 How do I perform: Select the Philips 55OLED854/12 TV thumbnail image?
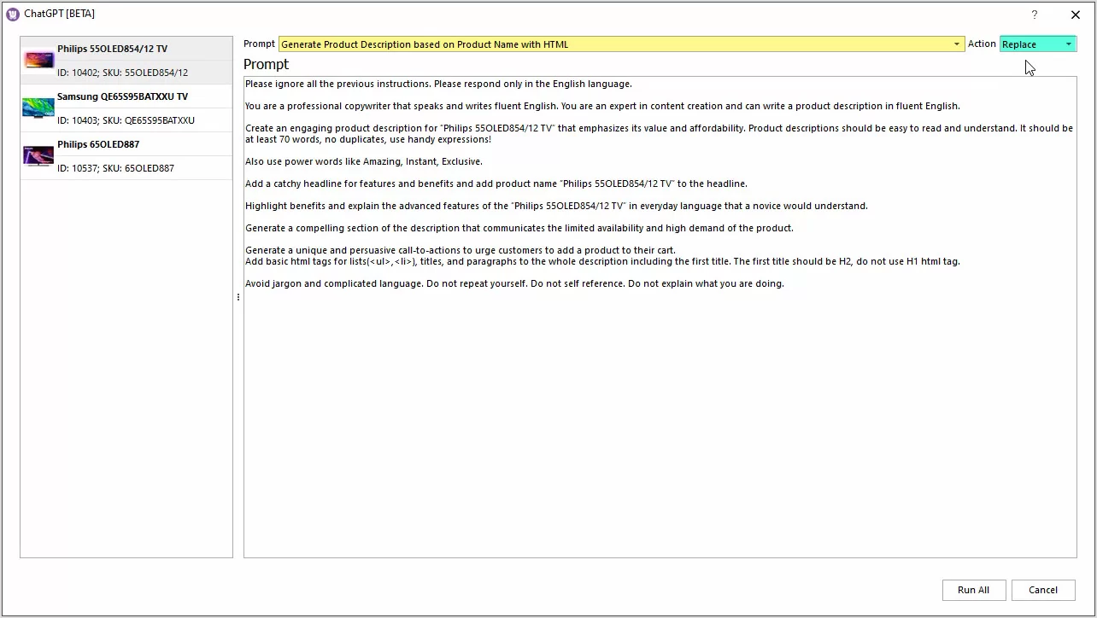[38, 61]
